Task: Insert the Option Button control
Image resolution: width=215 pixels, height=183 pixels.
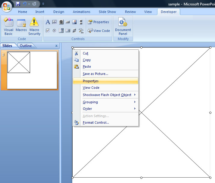Action: tap(55, 31)
